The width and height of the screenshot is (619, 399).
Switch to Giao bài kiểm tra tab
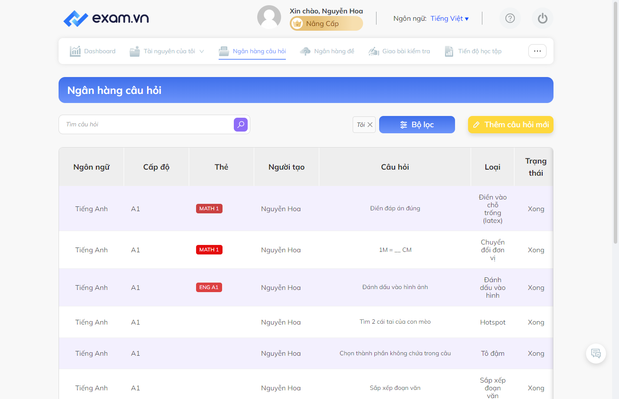[399, 51]
